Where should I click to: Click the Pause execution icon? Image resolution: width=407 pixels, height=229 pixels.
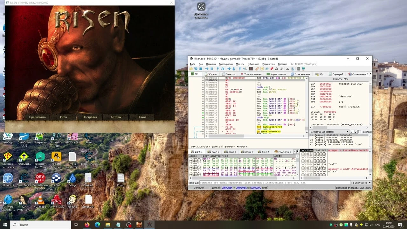[x=212, y=68]
